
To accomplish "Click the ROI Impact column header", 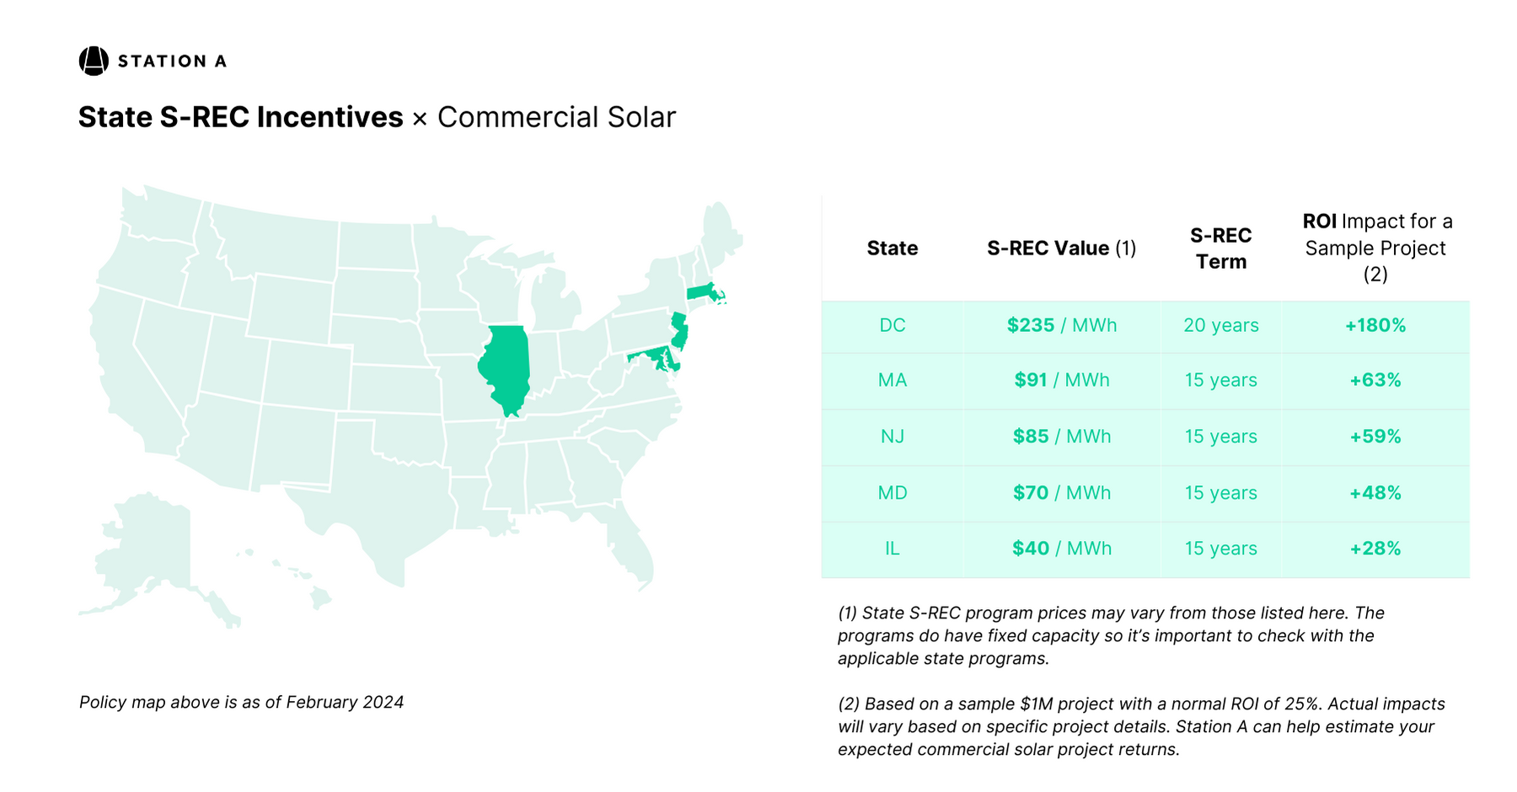I will (x=1375, y=248).
